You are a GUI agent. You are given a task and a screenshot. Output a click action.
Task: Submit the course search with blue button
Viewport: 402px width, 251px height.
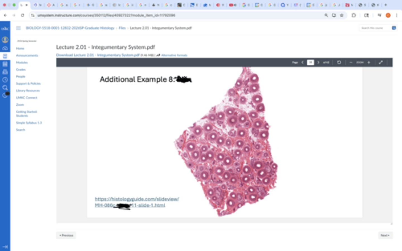(394, 28)
